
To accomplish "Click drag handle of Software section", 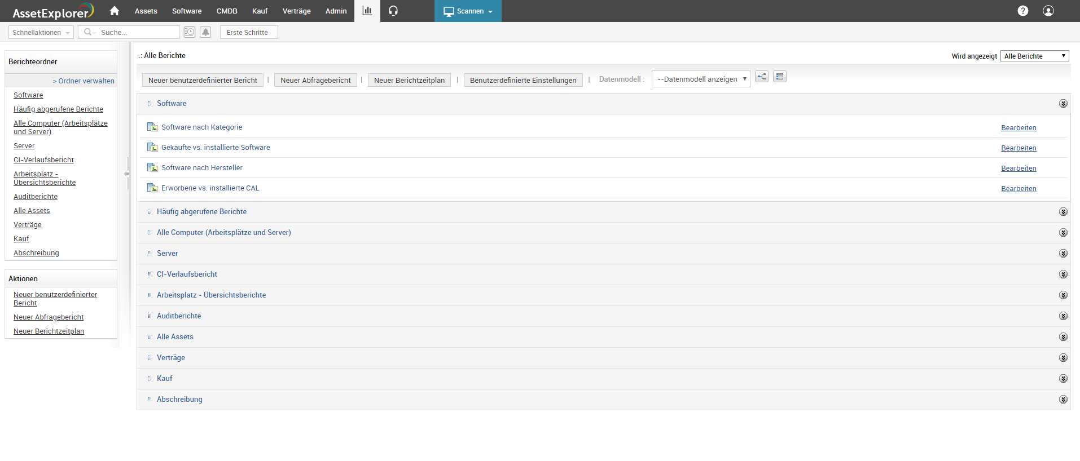I will 150,103.
